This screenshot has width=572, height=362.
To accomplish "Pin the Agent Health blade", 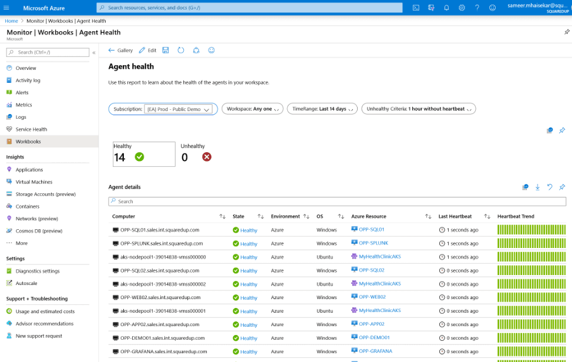I will point(567,32).
